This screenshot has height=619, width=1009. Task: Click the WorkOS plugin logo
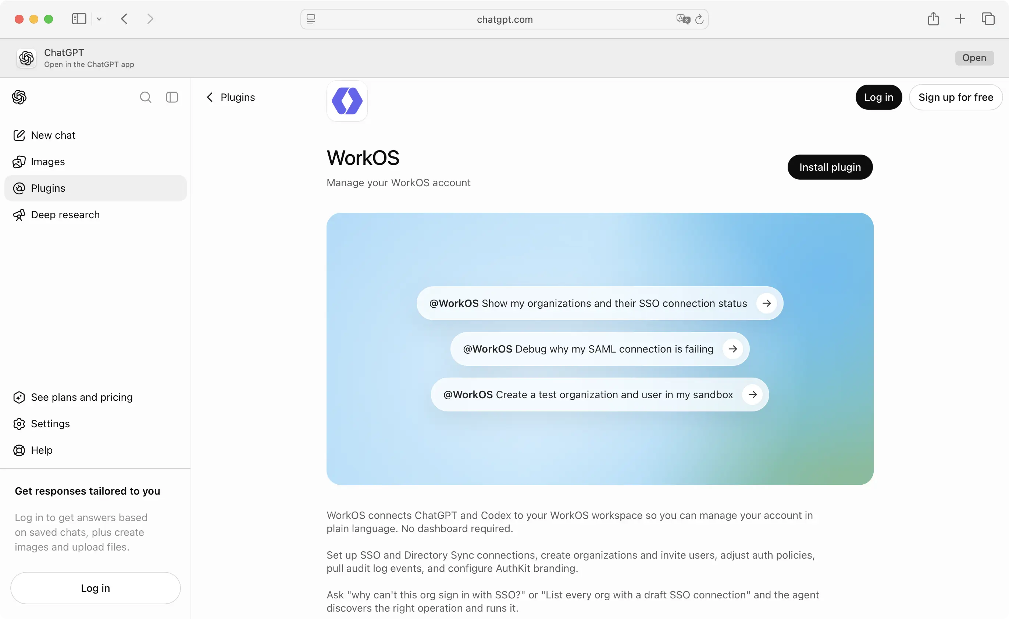(347, 101)
